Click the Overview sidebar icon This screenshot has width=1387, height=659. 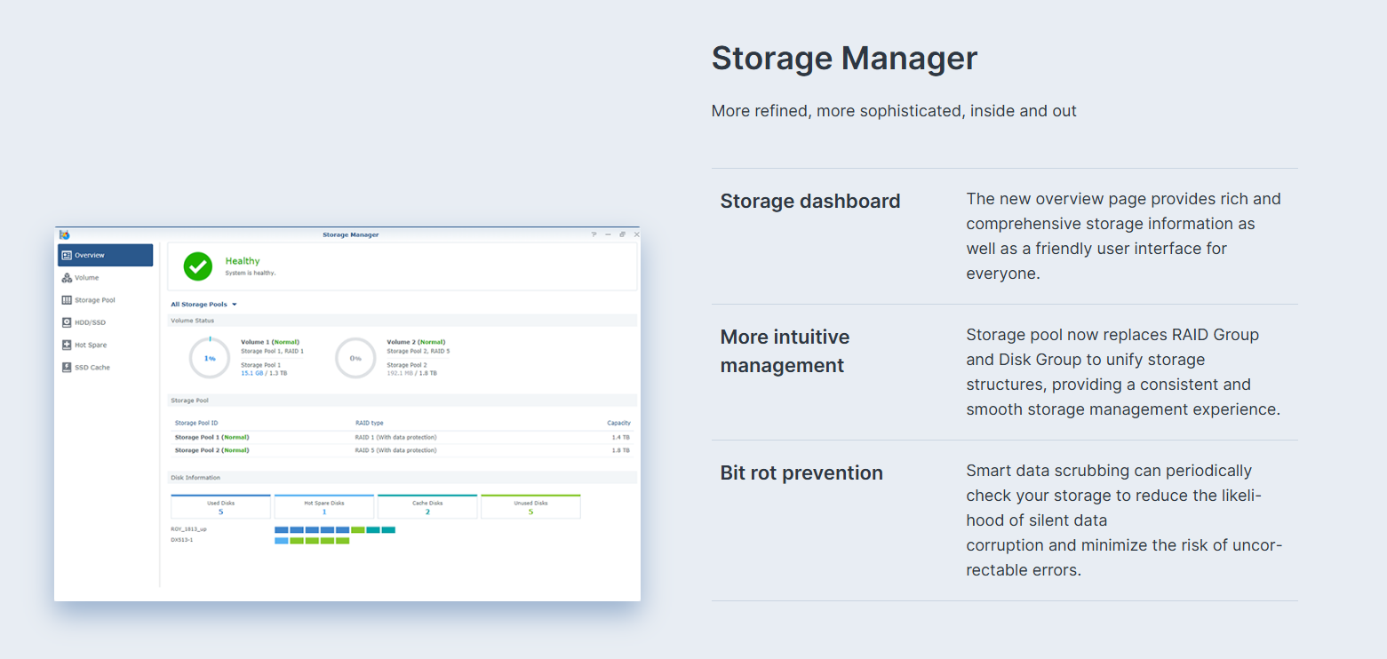[x=67, y=255]
